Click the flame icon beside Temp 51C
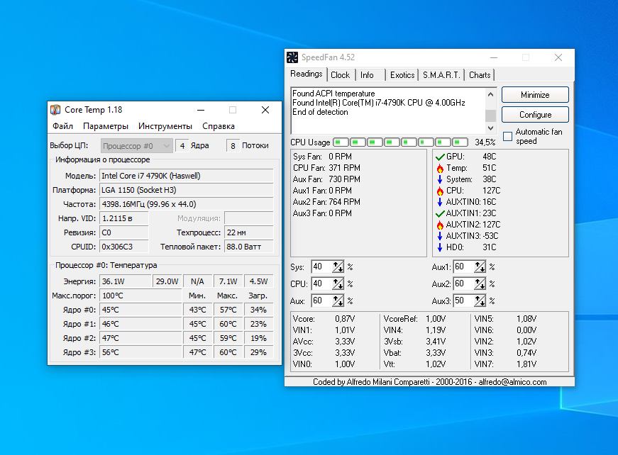 click(440, 169)
